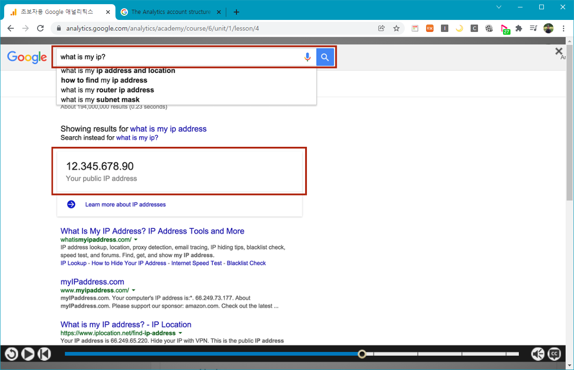The height and width of the screenshot is (370, 574).
Task: Click the share this page icon
Action: click(x=382, y=28)
